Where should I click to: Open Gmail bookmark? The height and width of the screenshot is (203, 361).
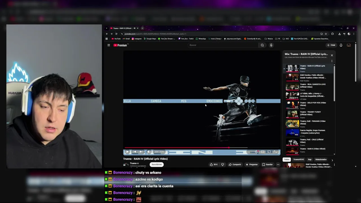point(126,39)
